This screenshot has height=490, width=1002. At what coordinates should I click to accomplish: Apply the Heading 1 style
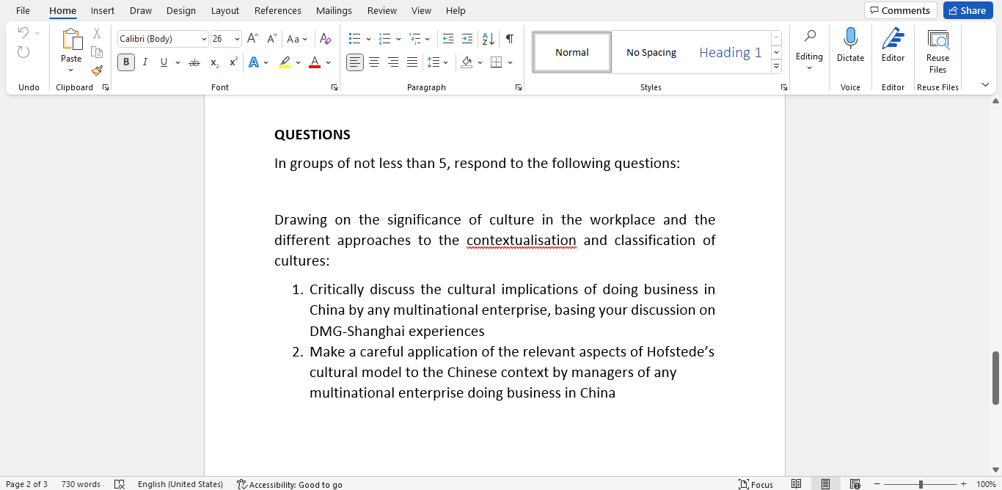click(731, 52)
